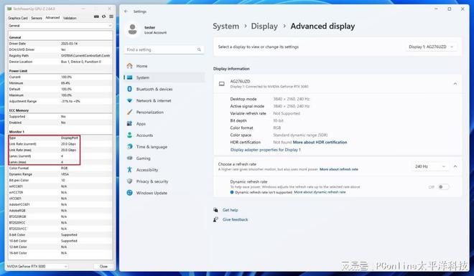Screen dimensions: 474x276
Task: Click the GPU-Z screenshot camera icon
Action: click(96, 16)
